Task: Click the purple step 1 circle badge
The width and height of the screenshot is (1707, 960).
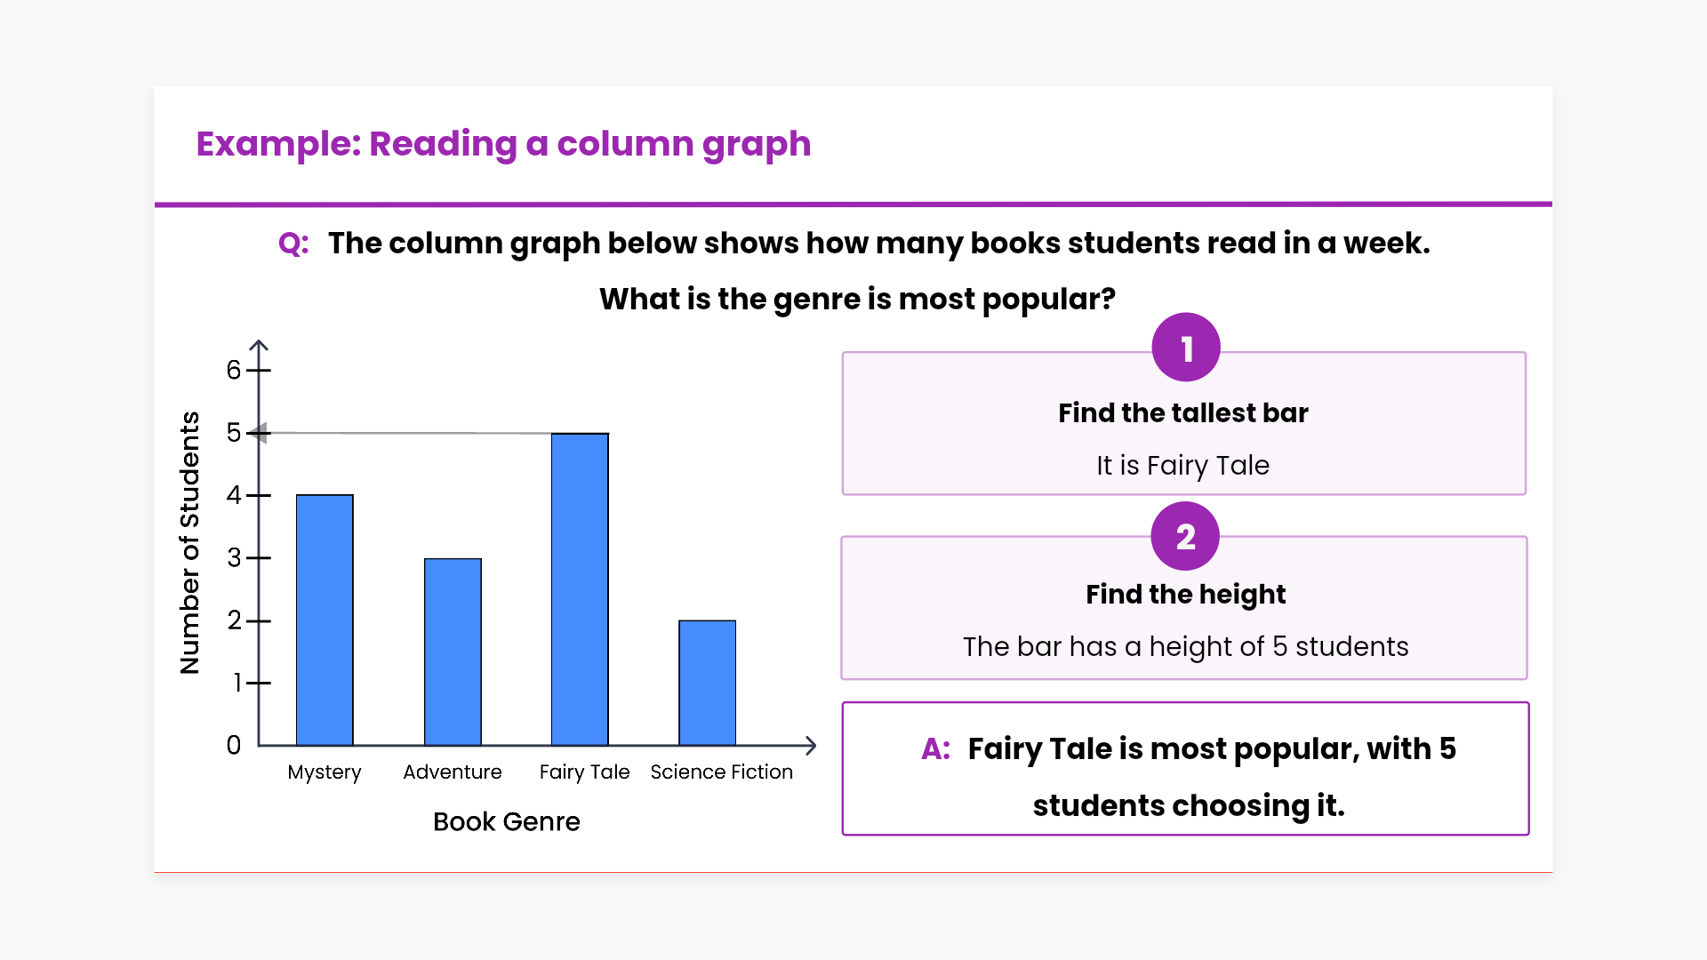Action: tap(1185, 348)
